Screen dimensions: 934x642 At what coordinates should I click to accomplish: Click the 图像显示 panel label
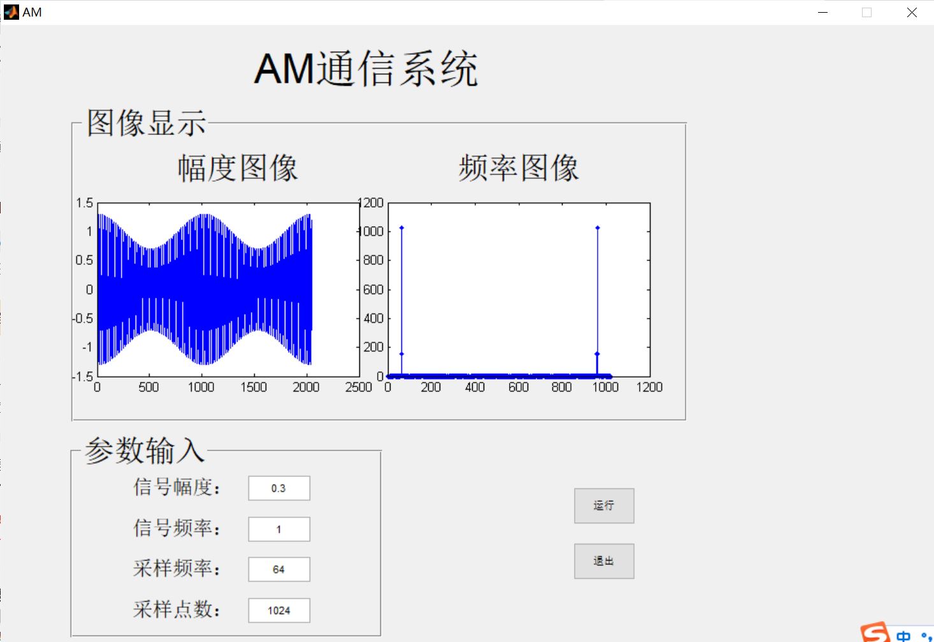pyautogui.click(x=145, y=122)
